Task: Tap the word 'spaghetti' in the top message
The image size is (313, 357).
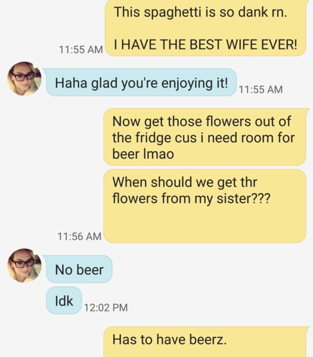Action: pyautogui.click(x=173, y=12)
